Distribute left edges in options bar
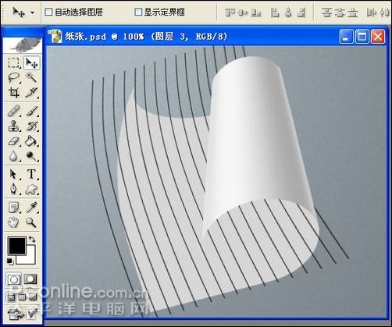392x327 pixels. click(x=372, y=12)
